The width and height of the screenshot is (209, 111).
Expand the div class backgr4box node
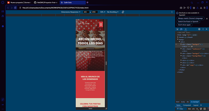click(x=181, y=56)
